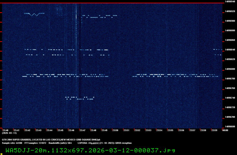The width and height of the screenshot is (237, 155).
Task: Click the 23:46 time axis label
Action: [71, 130]
